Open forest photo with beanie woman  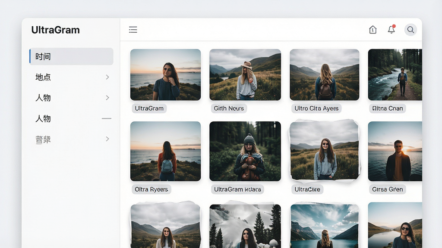point(245,151)
